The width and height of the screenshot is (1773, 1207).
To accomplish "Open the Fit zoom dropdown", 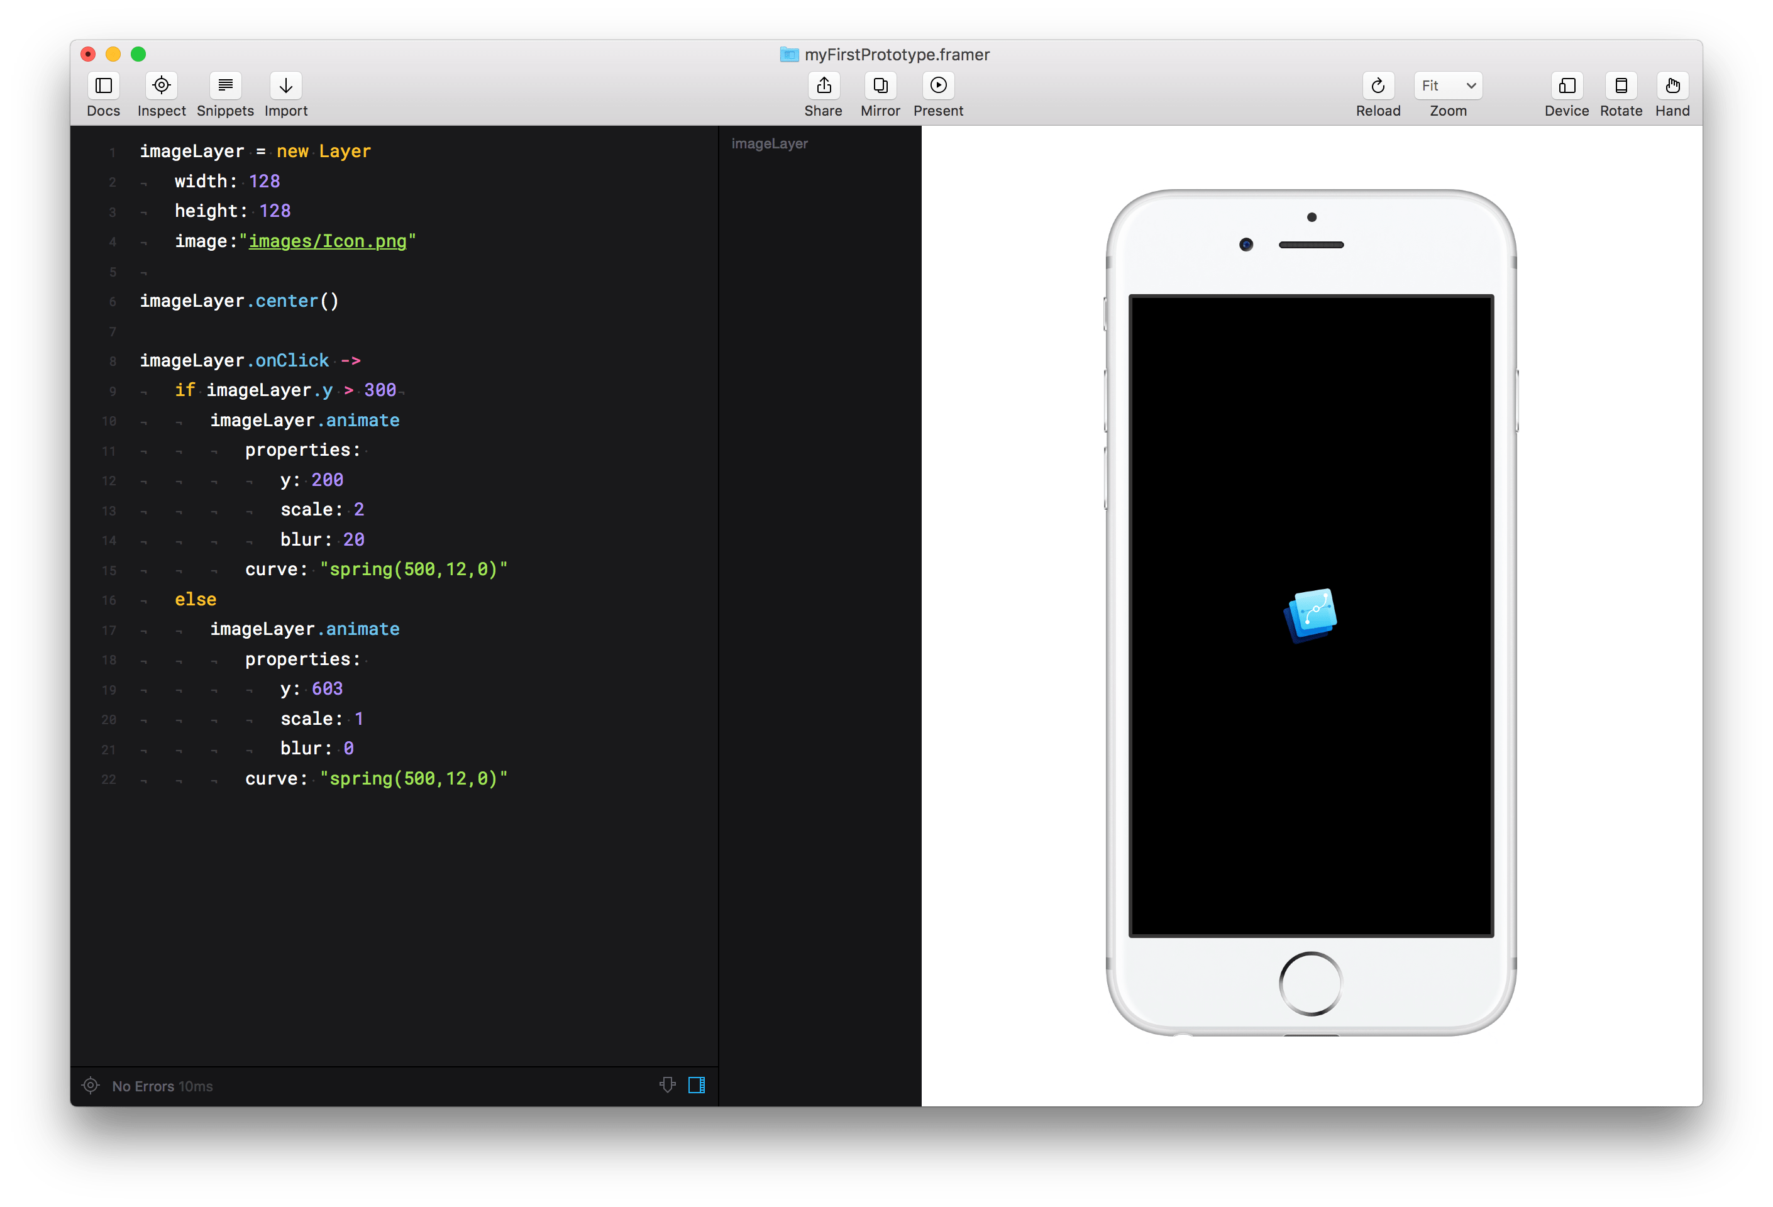I will (1447, 85).
